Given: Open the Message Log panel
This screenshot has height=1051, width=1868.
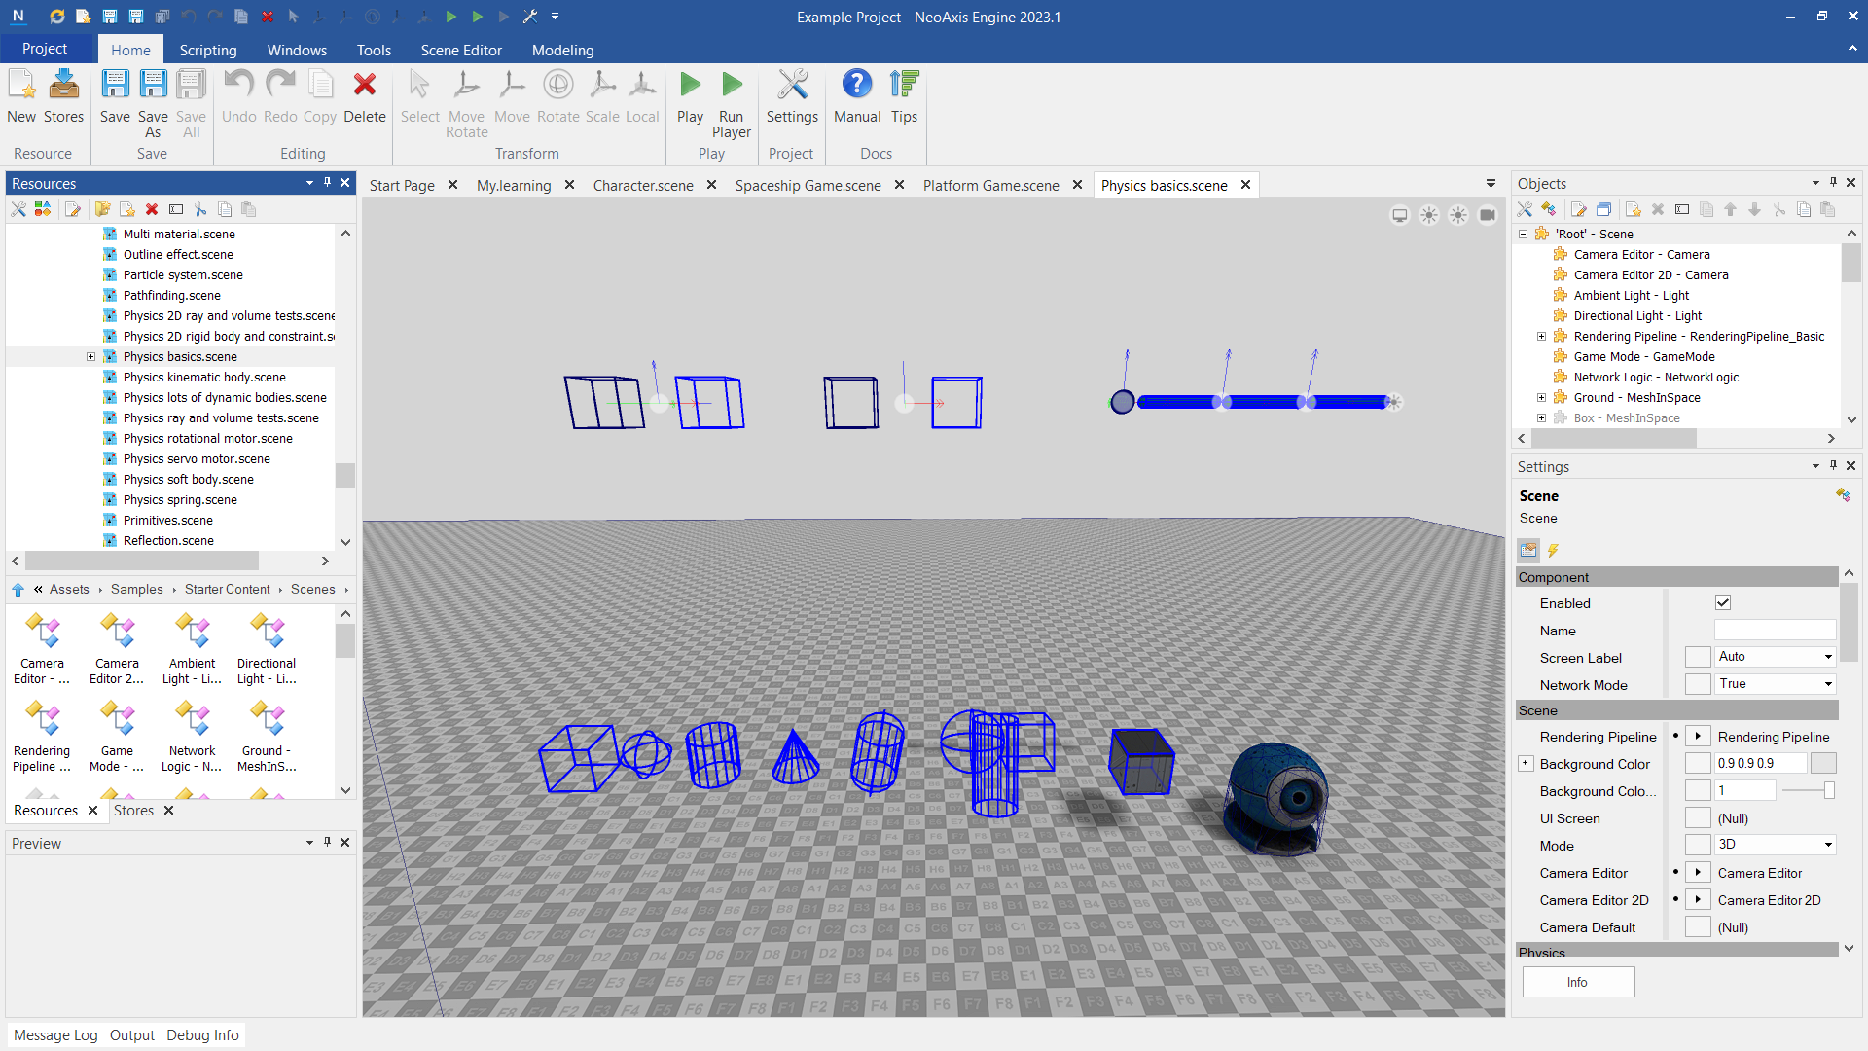Looking at the screenshot, I should coord(55,1034).
